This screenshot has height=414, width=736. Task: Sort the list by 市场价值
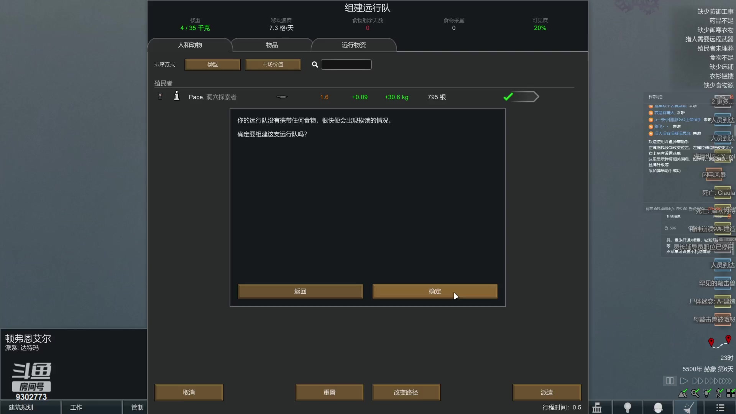pyautogui.click(x=273, y=64)
